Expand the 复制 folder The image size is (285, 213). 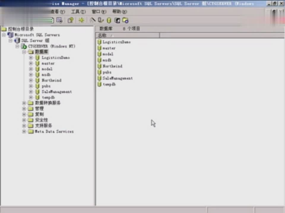pyautogui.click(x=24, y=114)
